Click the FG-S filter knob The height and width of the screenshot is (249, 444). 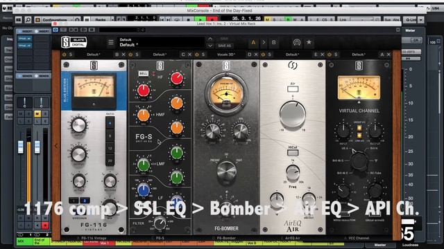160,223
